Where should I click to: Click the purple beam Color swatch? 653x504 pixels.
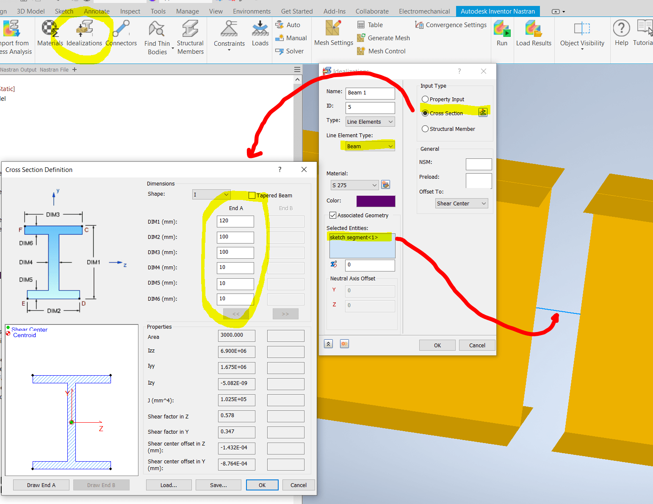[376, 201]
